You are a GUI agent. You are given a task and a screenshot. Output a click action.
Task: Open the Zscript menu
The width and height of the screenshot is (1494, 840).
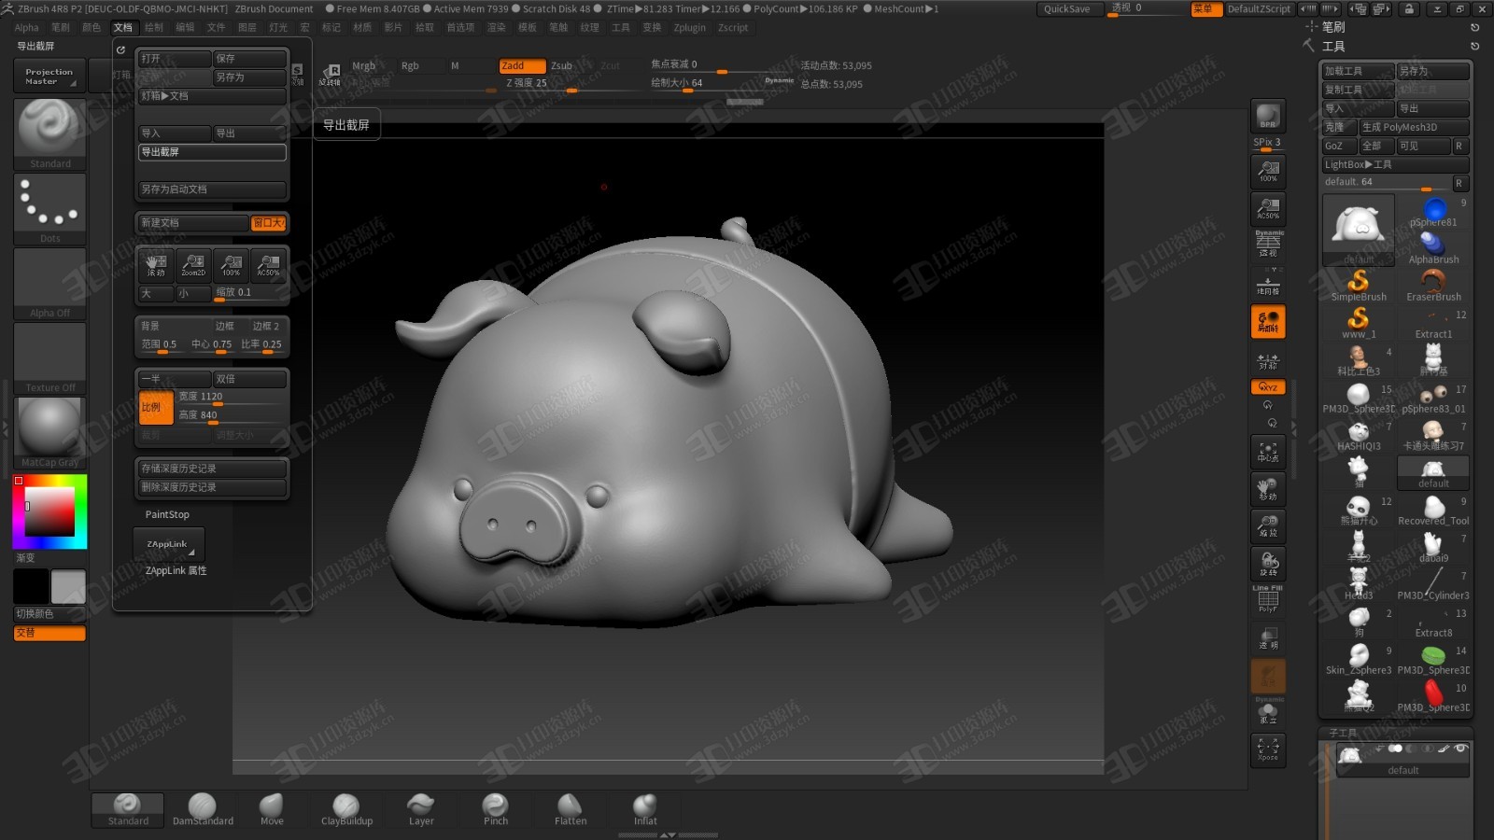pos(733,28)
